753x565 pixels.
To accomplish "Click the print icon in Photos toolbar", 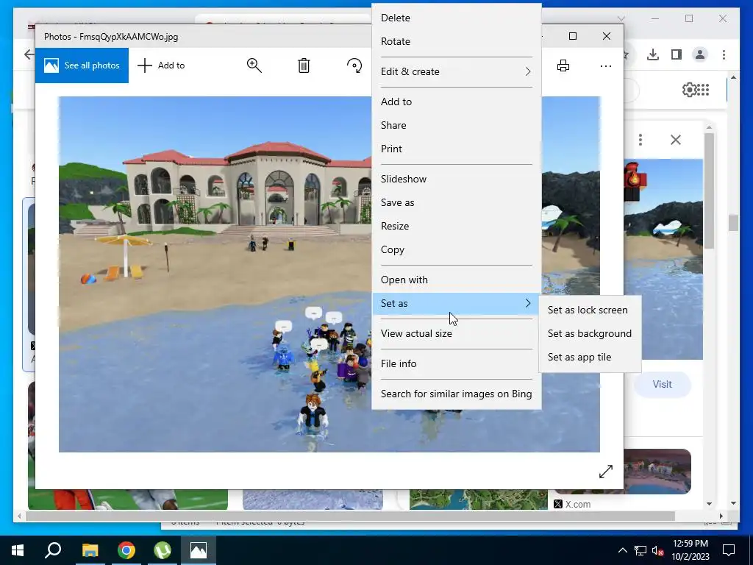I will [x=563, y=65].
